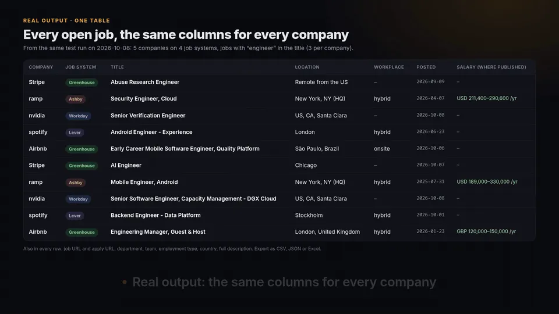Select the Mobile Engineer, Android title
Image resolution: width=559 pixels, height=314 pixels.
144,182
